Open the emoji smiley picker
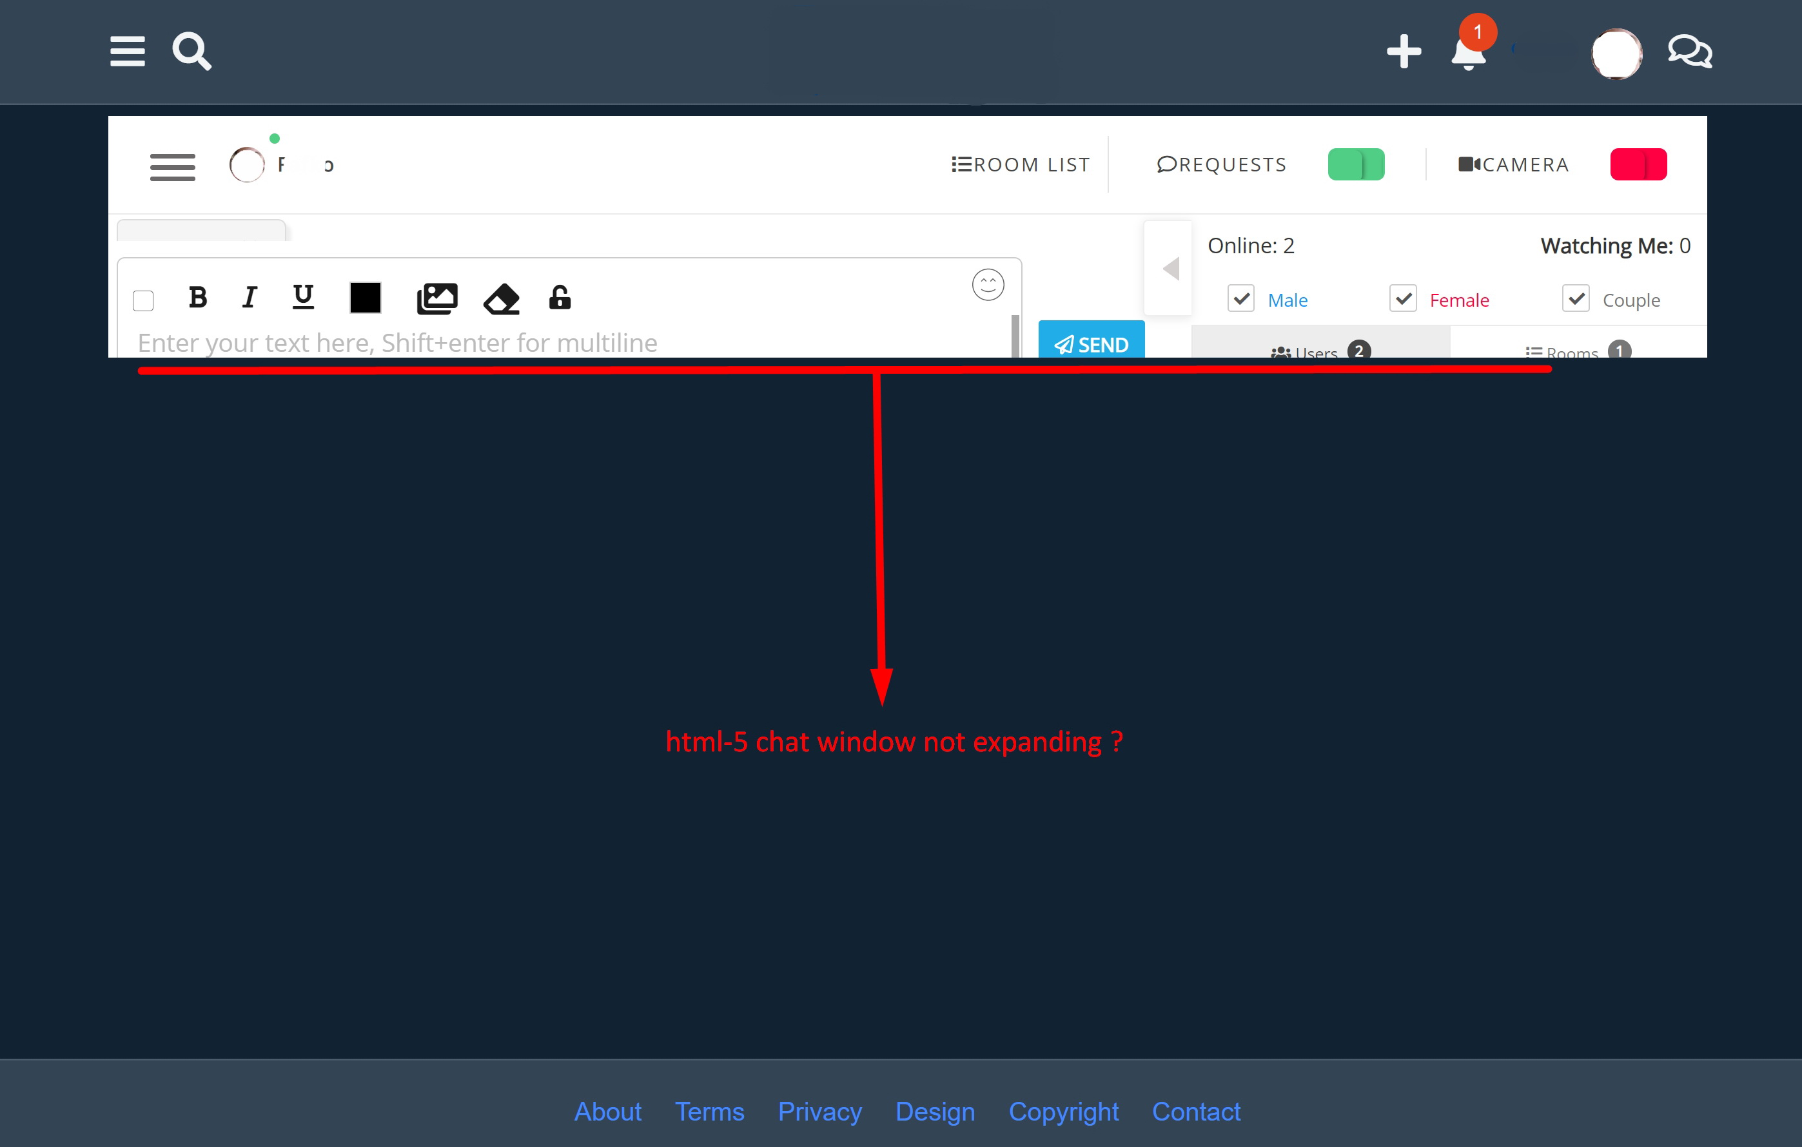The width and height of the screenshot is (1802, 1147). 988,285
